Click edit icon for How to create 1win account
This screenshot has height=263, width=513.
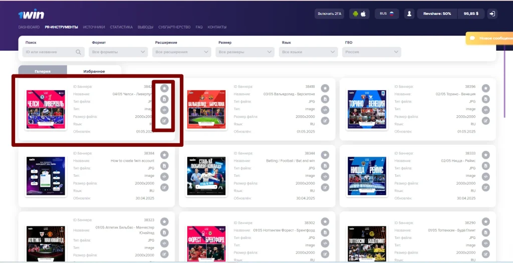(164, 187)
